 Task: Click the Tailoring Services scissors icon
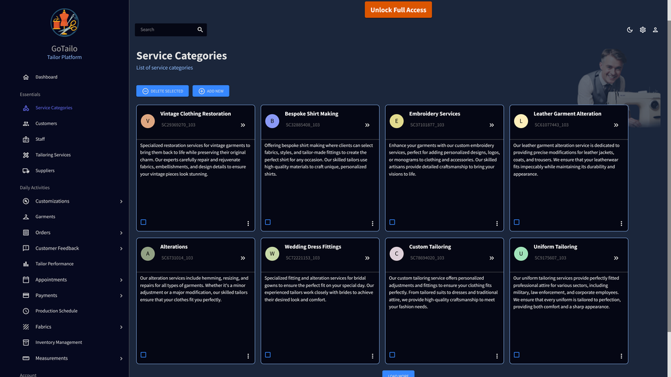(25, 155)
